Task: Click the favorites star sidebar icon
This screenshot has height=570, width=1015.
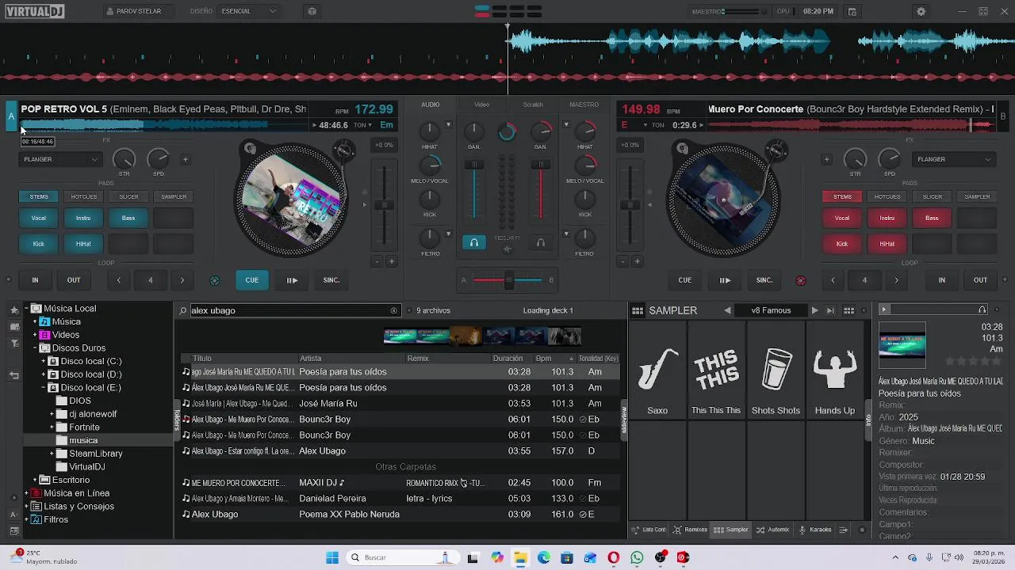Action: pos(14,310)
